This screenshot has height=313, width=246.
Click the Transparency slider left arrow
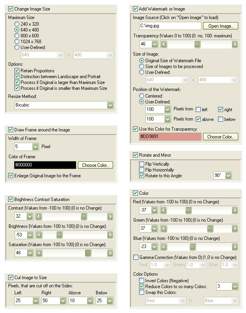164,44
